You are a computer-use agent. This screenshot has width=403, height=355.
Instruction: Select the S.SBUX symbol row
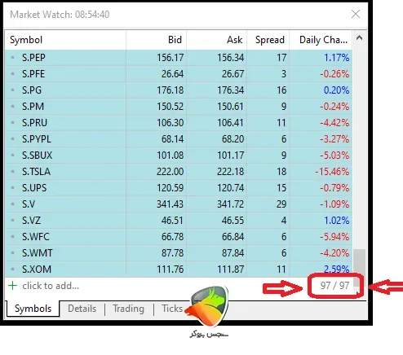179,156
